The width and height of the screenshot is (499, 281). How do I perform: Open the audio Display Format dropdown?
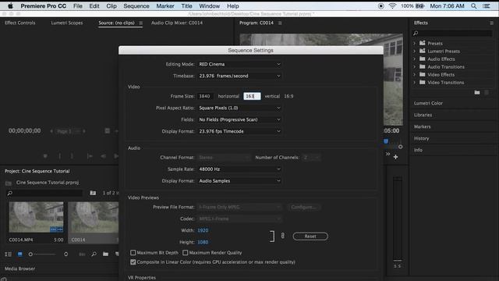tap(239, 180)
